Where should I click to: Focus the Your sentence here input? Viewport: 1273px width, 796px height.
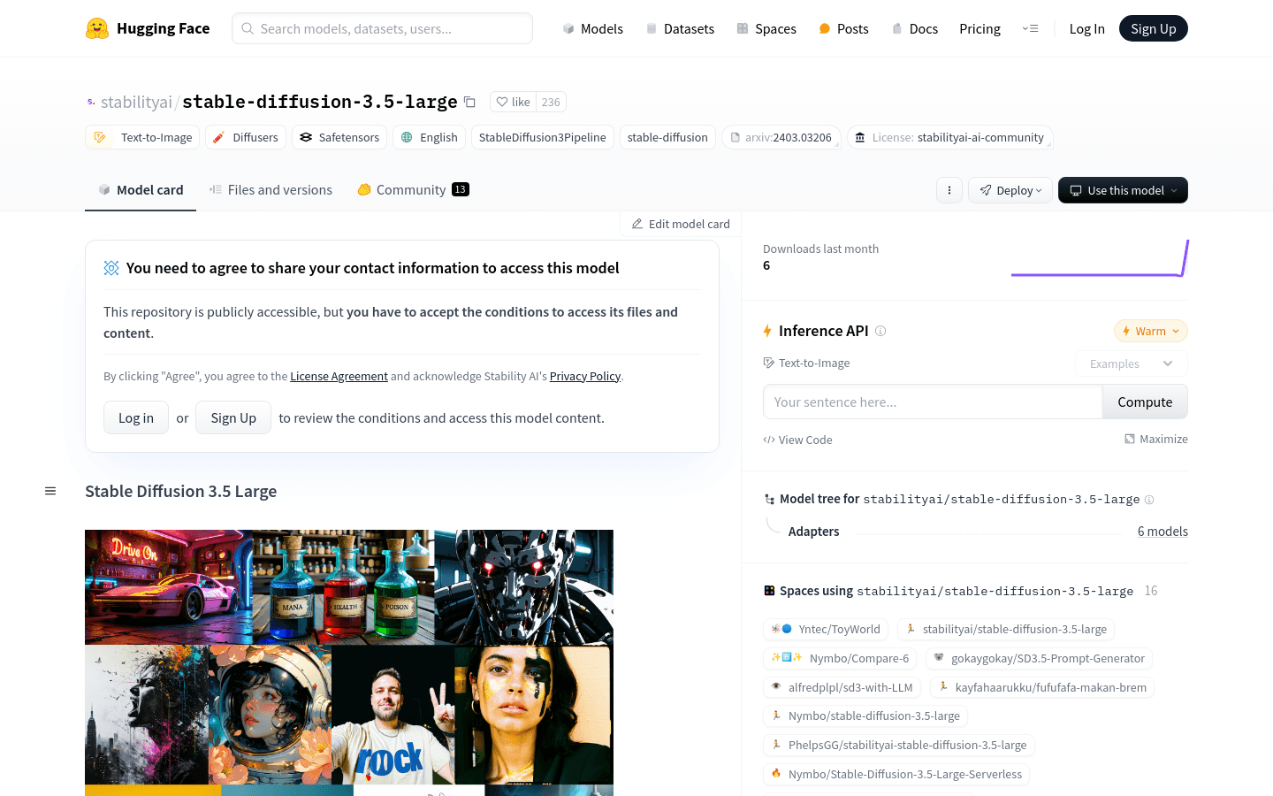(933, 402)
